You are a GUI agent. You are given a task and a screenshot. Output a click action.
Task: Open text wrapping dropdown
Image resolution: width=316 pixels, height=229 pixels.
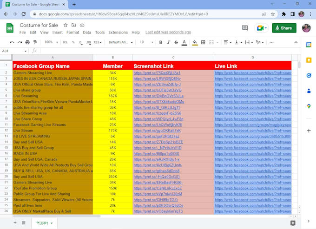[x=249, y=42]
